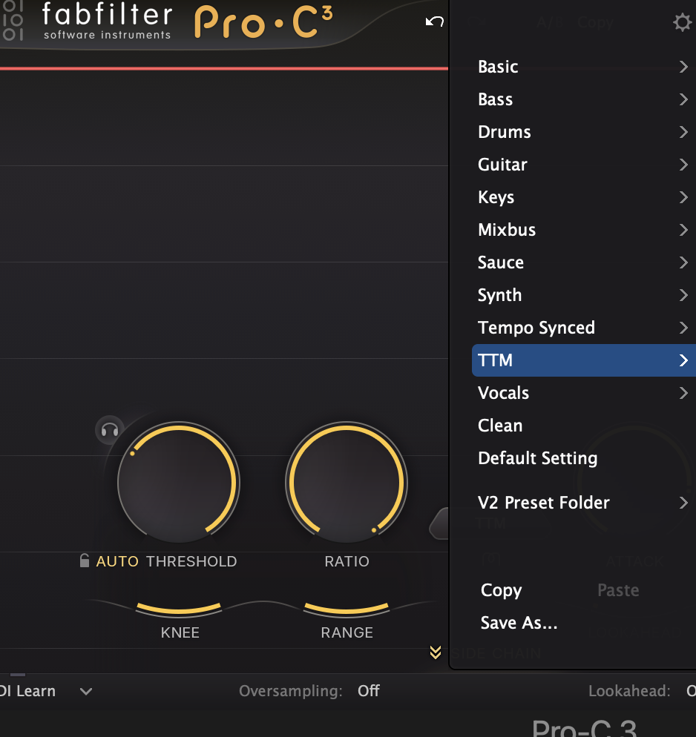Click the threshold lock icon

pos(85,561)
